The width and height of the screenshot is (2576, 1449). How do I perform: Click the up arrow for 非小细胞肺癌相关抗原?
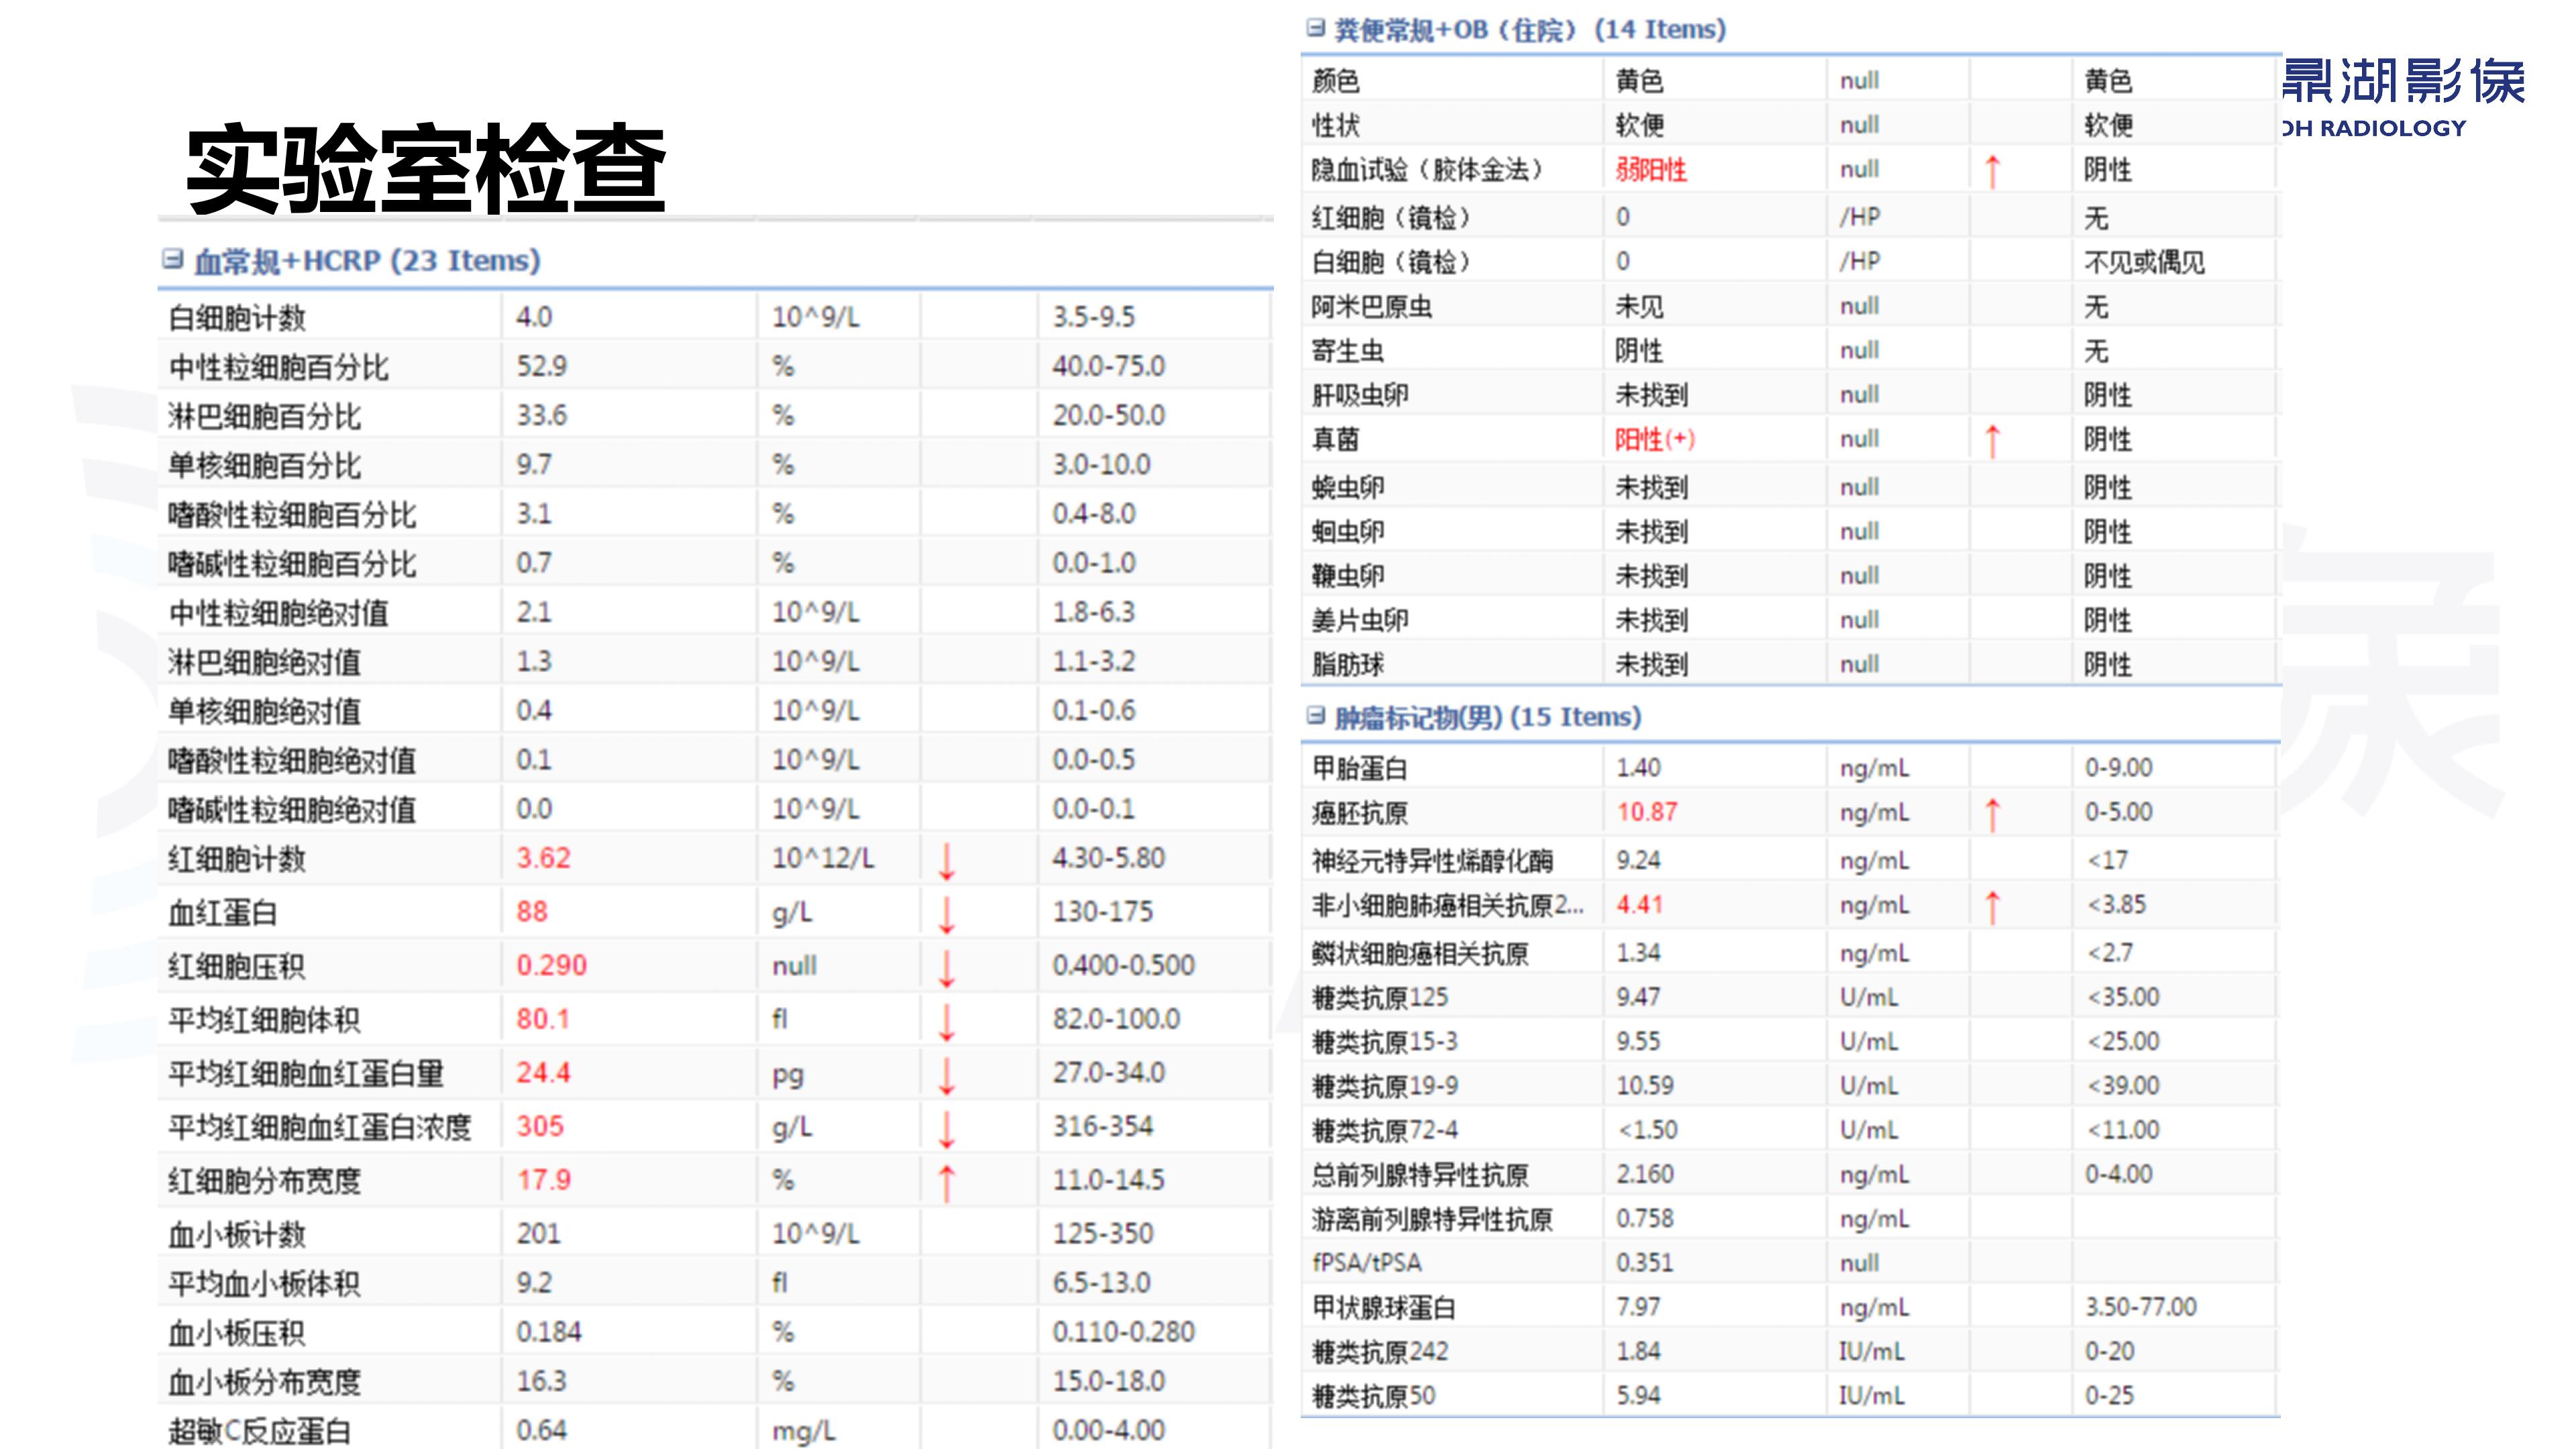point(1992,907)
